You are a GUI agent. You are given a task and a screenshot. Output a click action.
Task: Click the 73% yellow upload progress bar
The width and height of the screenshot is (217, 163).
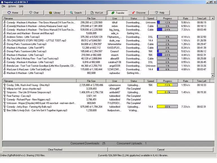167,85
